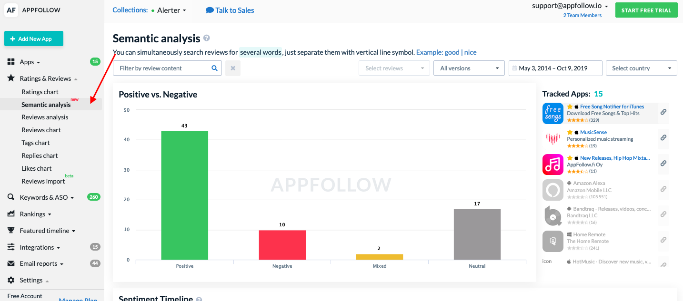Open Reviews chart page
Image resolution: width=683 pixels, height=301 pixels.
41,130
